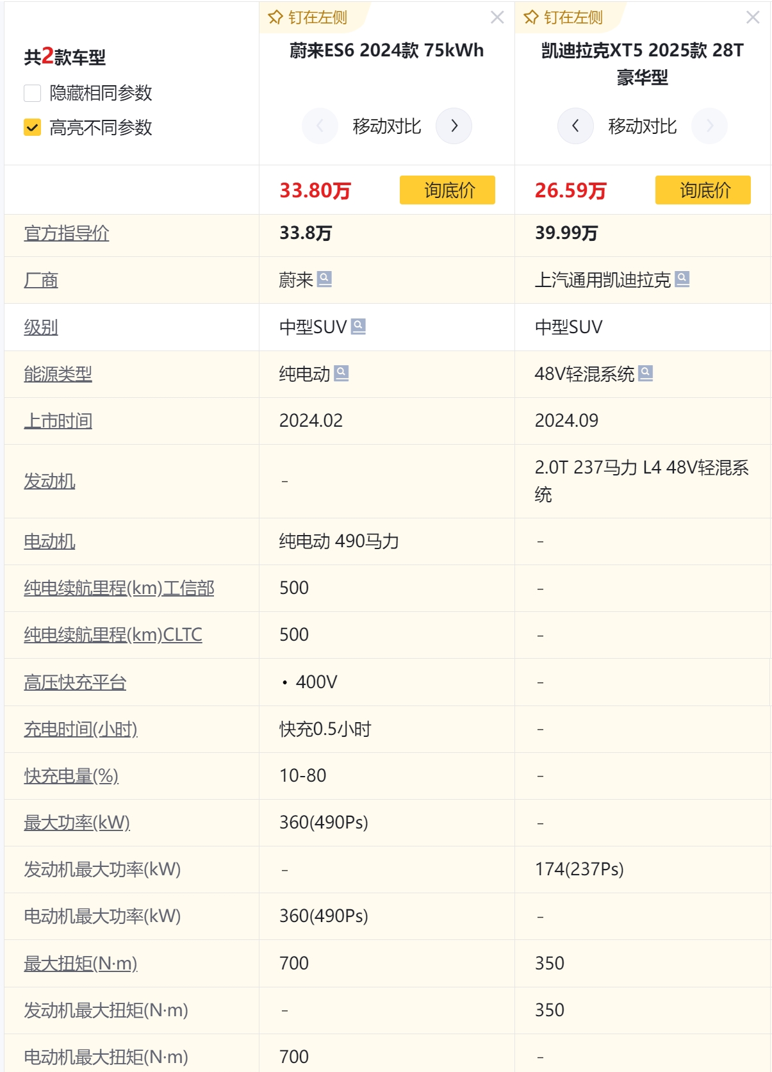Open the 发动机 parameter link
Viewport: 772px width, 1072px height.
49,481
